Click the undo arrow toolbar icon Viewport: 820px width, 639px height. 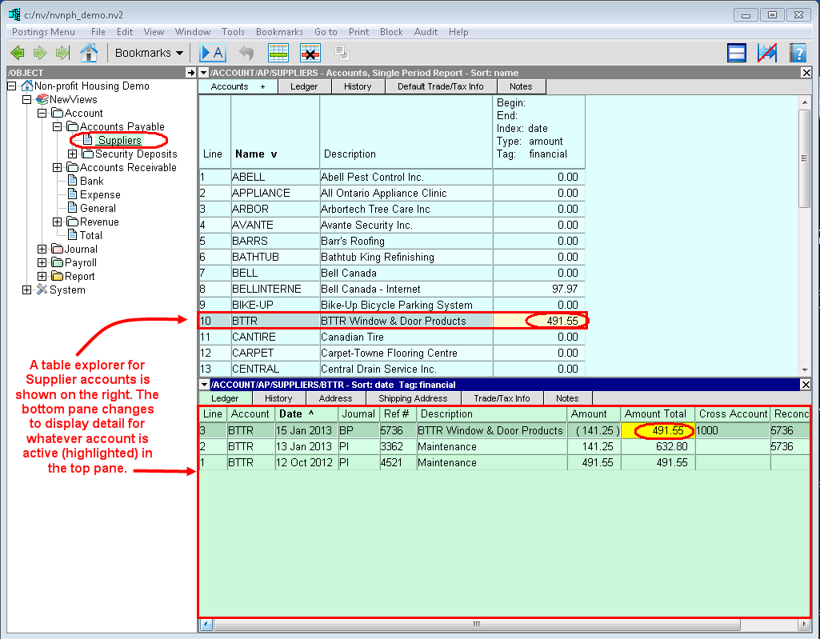tap(246, 53)
